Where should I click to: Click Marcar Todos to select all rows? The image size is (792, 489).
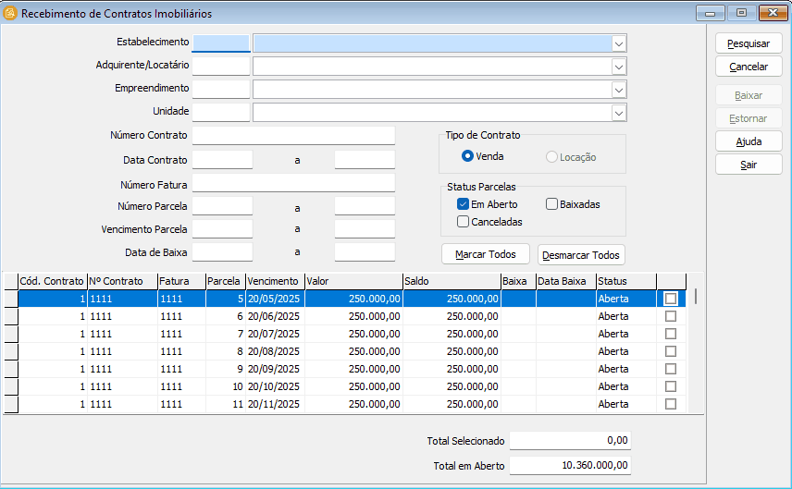(x=485, y=254)
